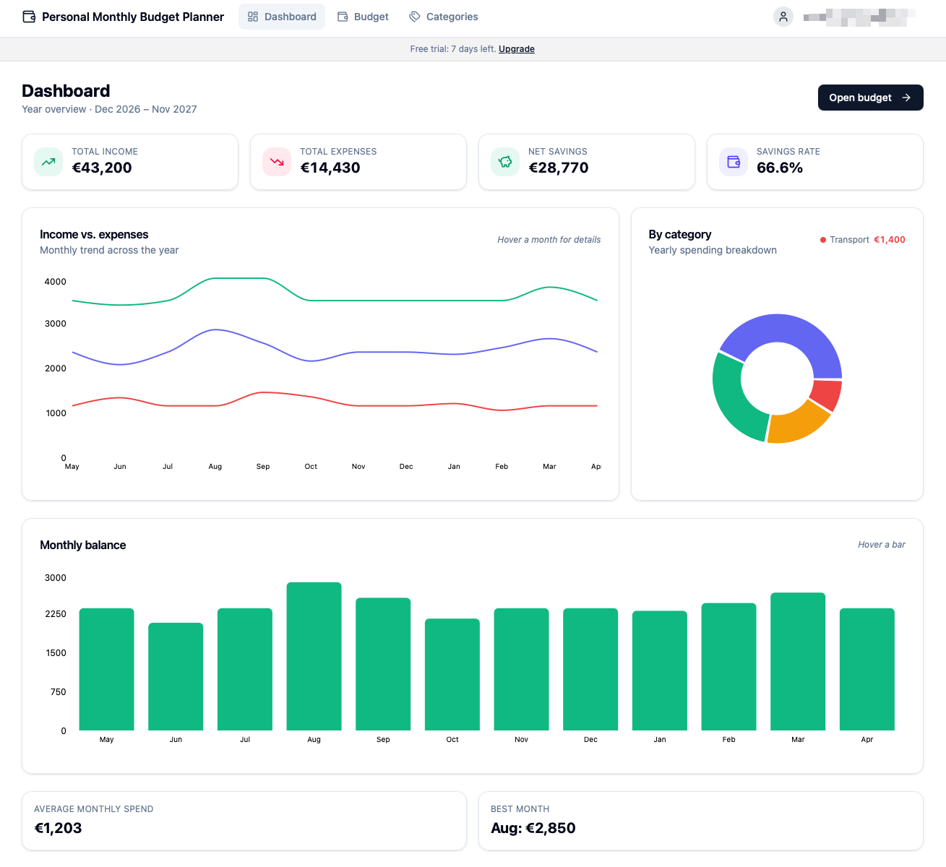Click the Monthly balance heading
Screen dimensions: 946x867
pyautogui.click(x=83, y=545)
